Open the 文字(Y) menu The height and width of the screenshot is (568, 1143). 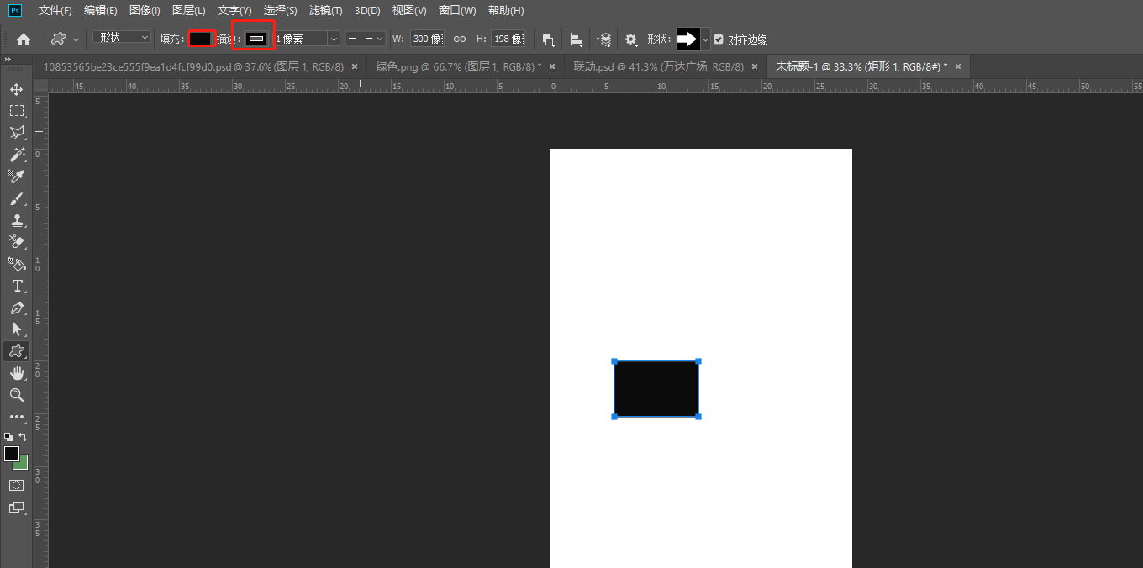point(234,10)
